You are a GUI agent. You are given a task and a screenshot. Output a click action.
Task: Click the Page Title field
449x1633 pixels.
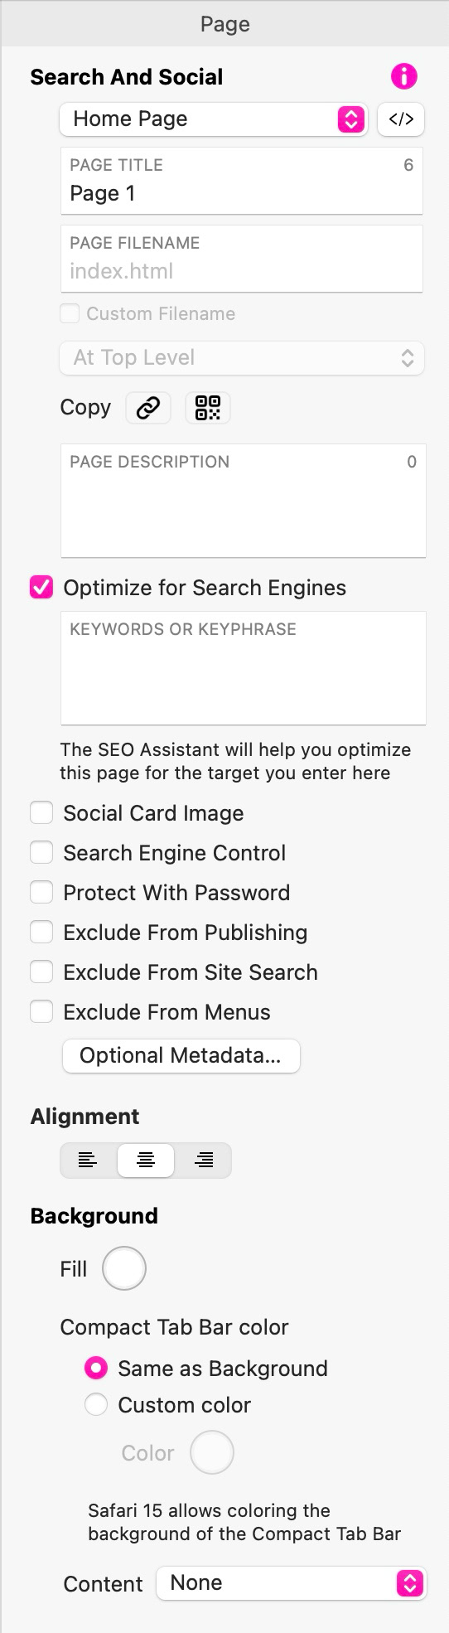pyautogui.click(x=242, y=182)
